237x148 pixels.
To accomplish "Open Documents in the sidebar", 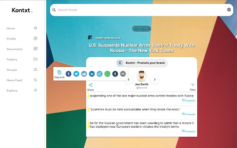I will pos(22,49).
